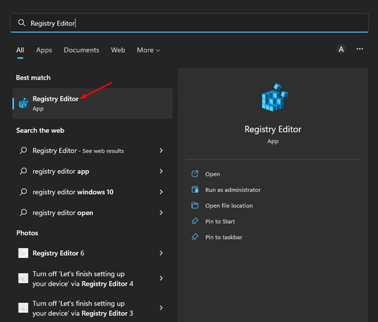Click inside the search text box
378x322 pixels.
[189, 23]
